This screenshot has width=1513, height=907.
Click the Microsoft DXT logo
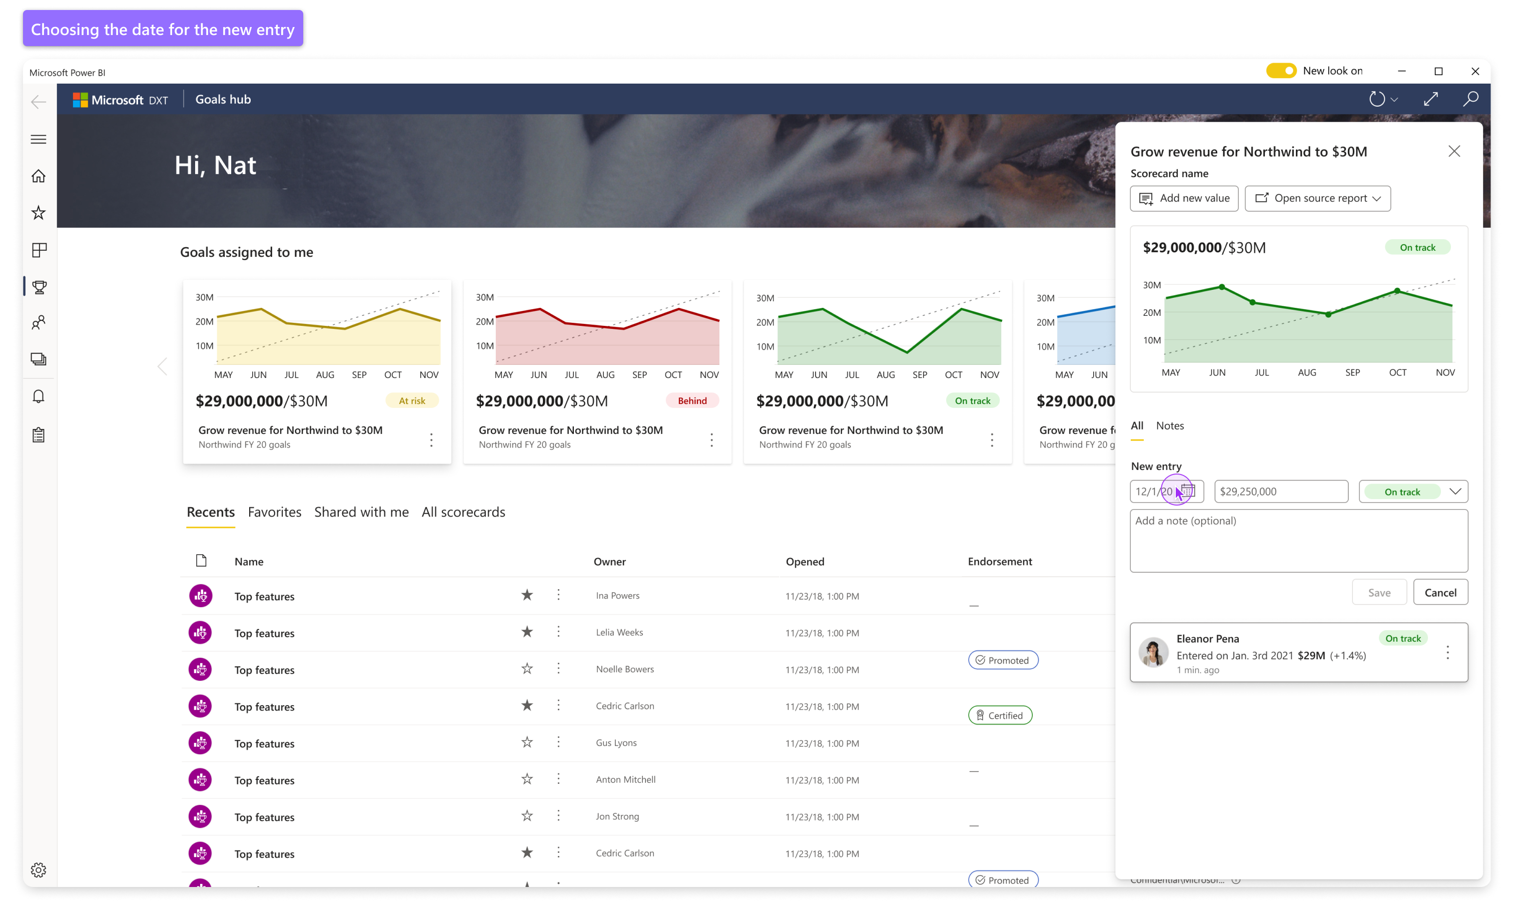tap(121, 100)
